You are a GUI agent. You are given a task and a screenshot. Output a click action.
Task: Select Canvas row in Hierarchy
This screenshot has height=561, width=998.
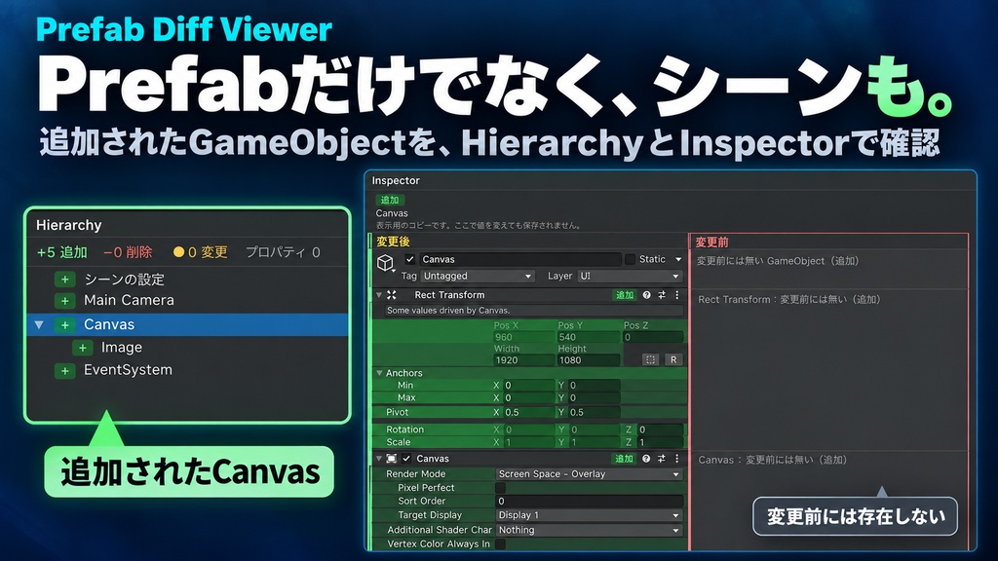pyautogui.click(x=187, y=324)
